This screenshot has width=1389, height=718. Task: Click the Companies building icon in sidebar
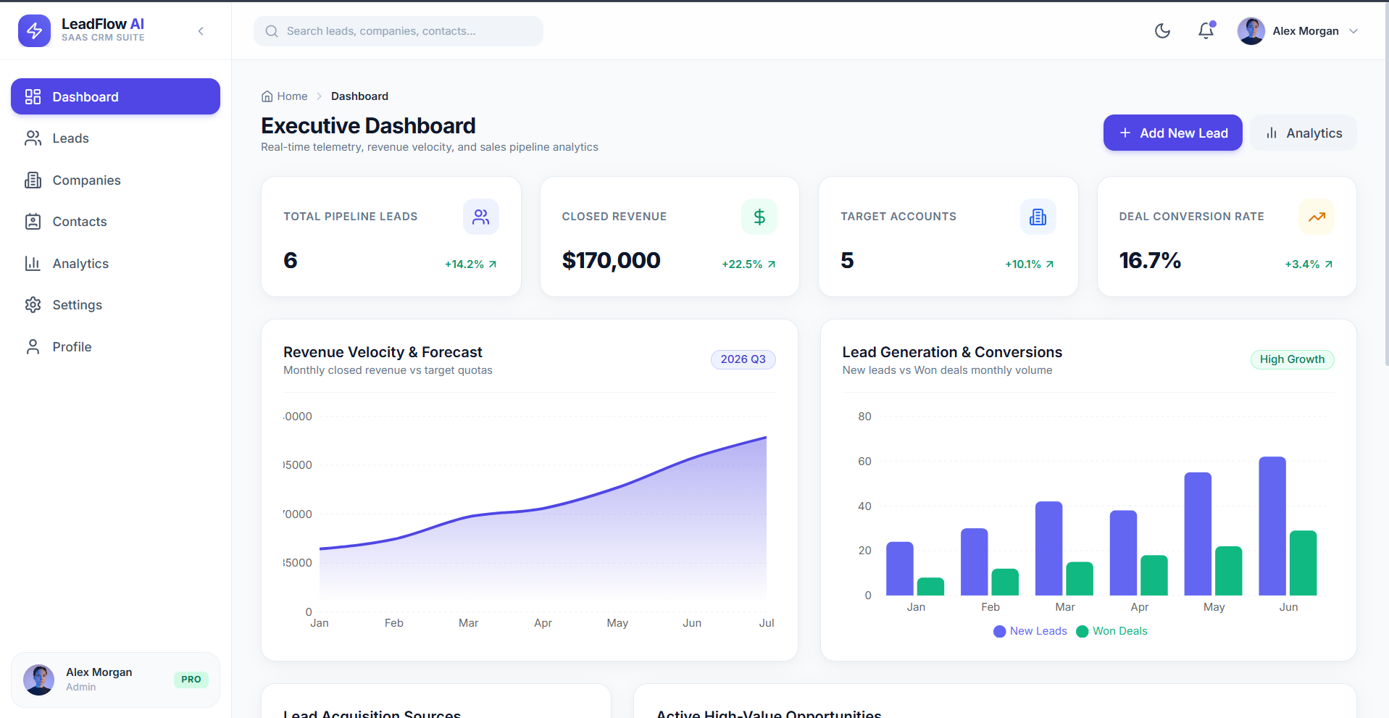pyautogui.click(x=33, y=180)
